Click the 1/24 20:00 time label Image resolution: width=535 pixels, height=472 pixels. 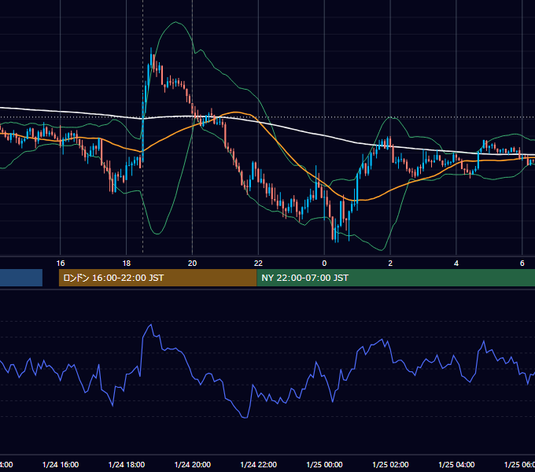(193, 464)
